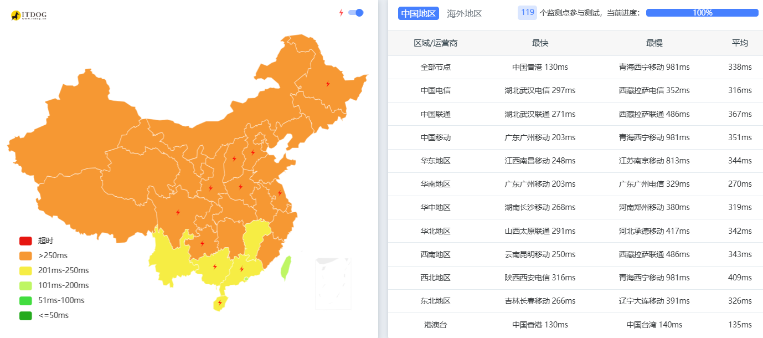
Task: Toggle the orange >250ms legend item
Action: (25, 256)
